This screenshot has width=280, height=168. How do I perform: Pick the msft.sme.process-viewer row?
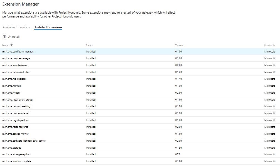pyautogui.click(x=140, y=113)
